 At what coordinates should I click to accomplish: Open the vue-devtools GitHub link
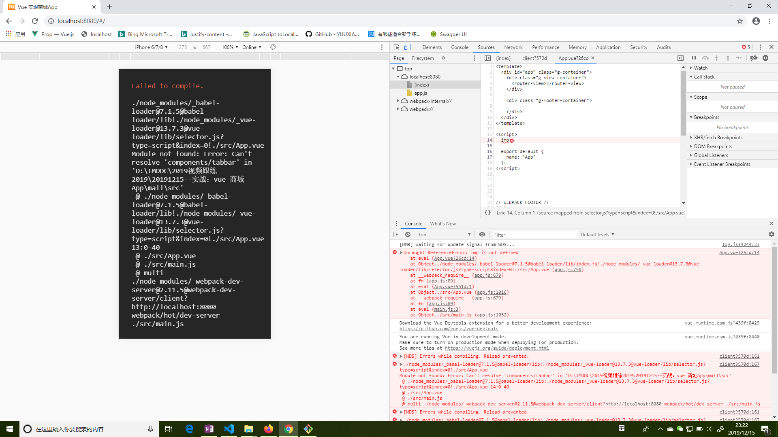449,329
